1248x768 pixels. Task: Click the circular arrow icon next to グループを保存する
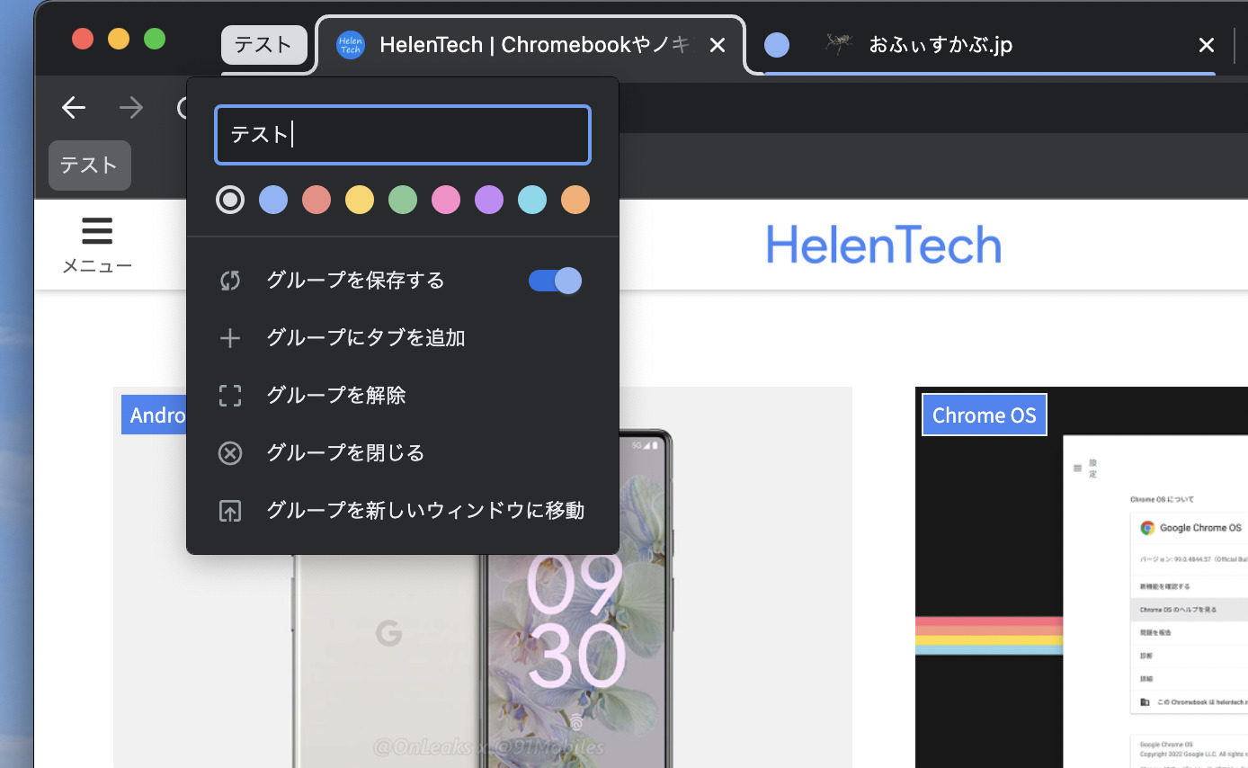point(230,281)
